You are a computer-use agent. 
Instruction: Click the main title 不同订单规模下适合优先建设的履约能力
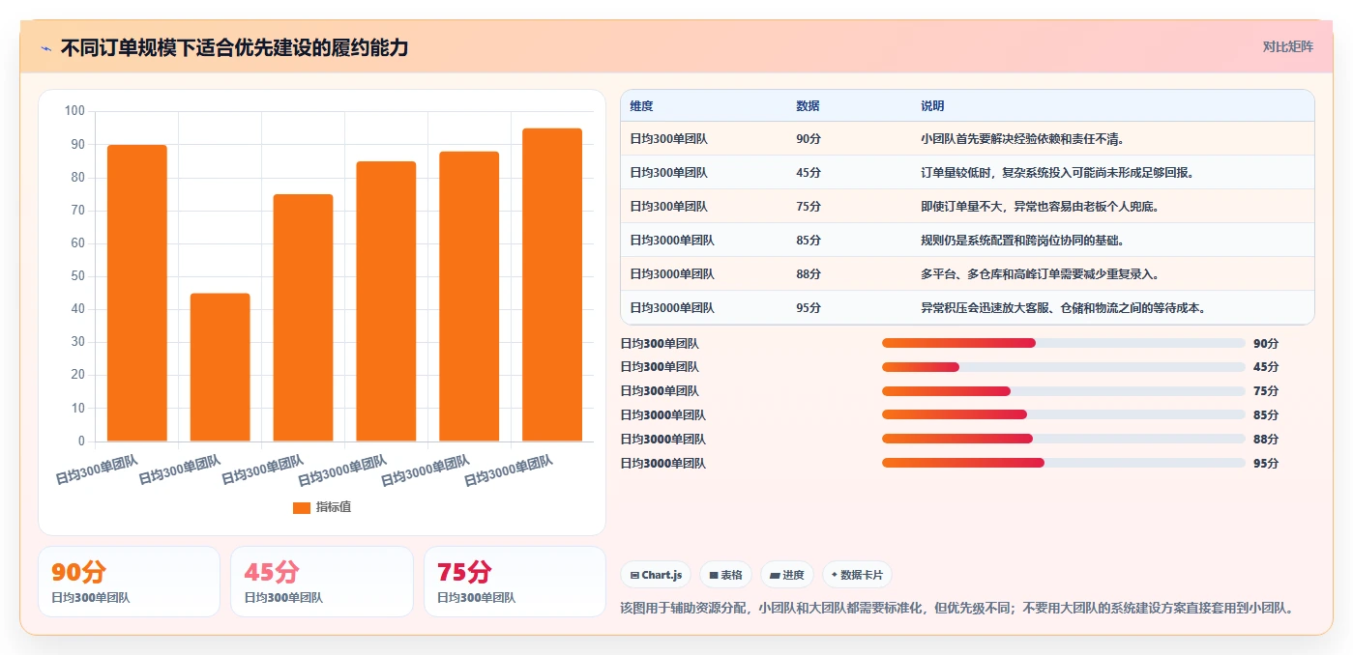tap(234, 48)
